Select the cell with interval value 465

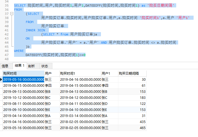pyautogui.click(x=132, y=128)
